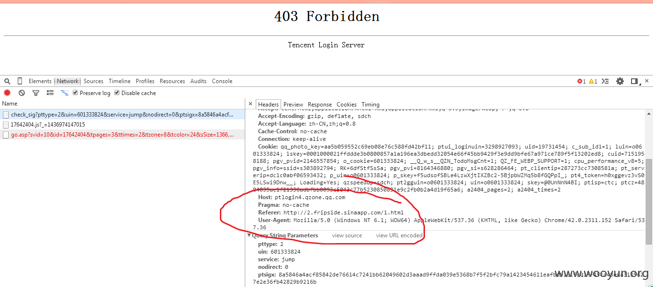Screen dimensions: 653x287
Task: Click the Host header value ptlogin4.qzone.qq.com
Action: [310, 197]
